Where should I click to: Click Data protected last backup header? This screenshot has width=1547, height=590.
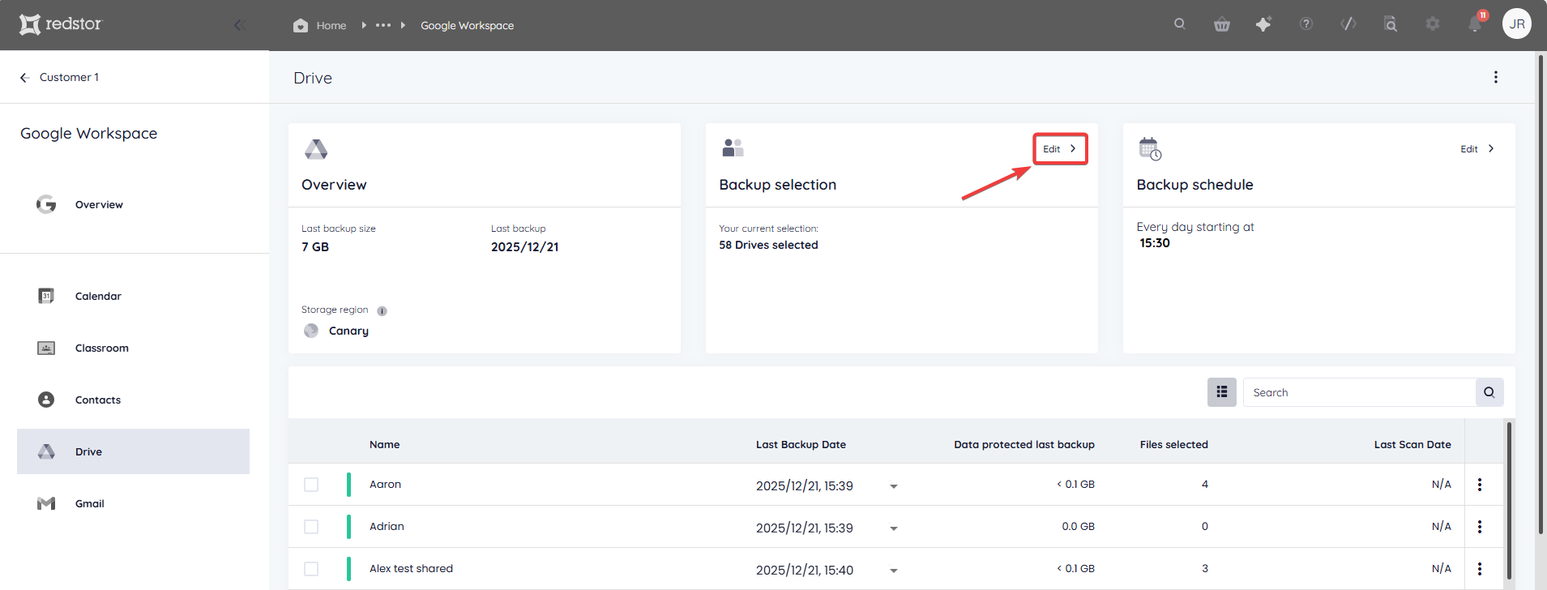[1024, 444]
